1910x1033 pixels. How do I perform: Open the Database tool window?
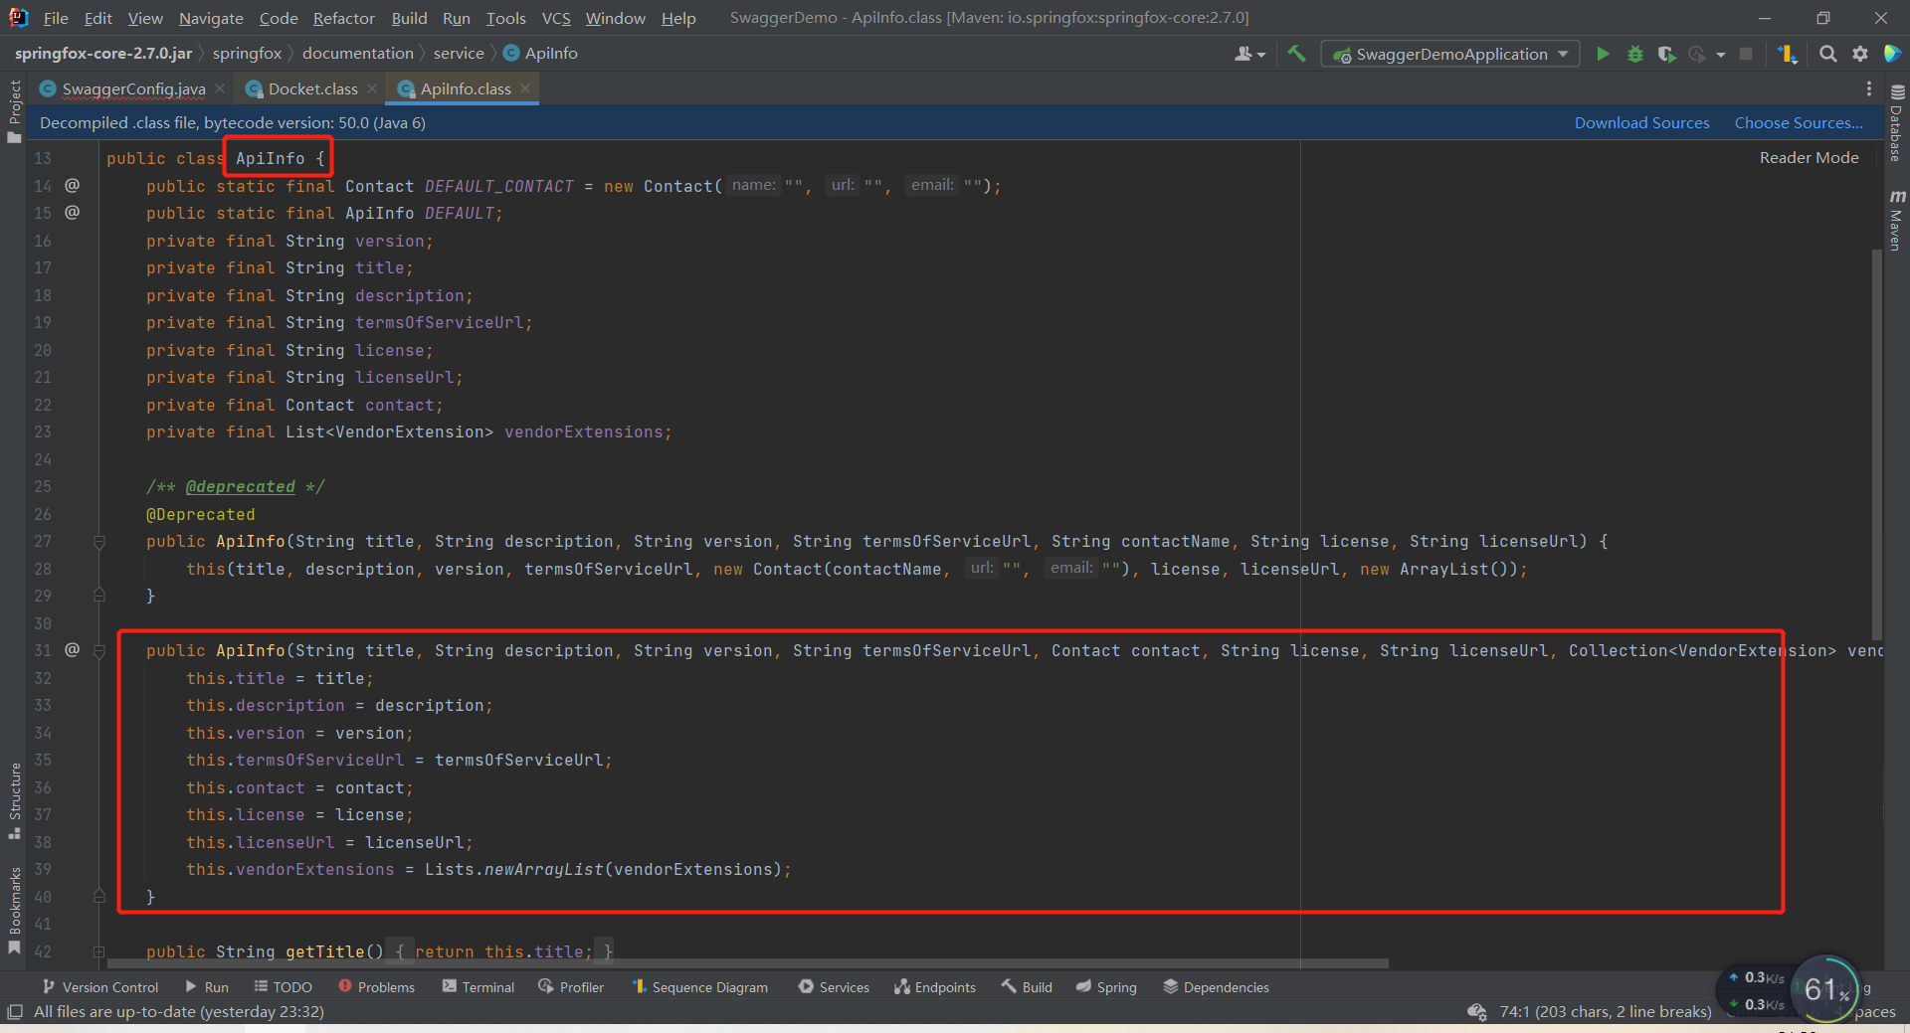point(1896,123)
